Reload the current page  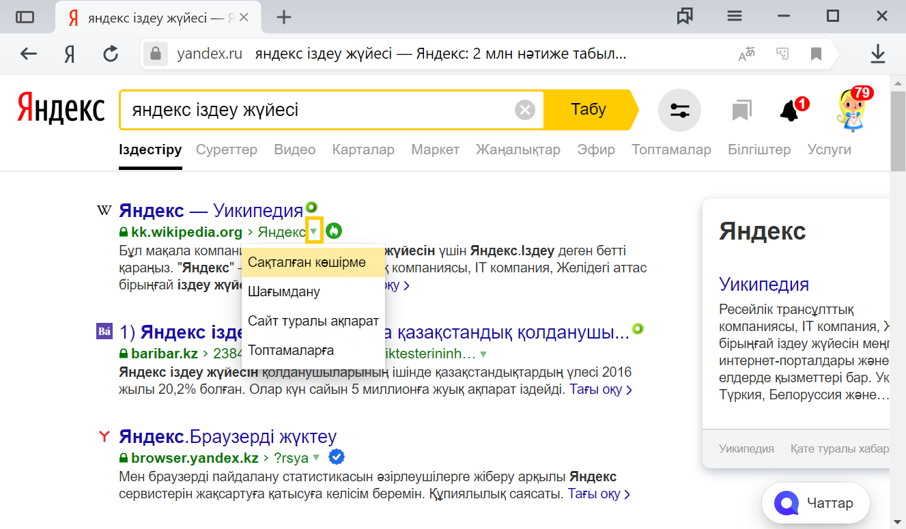(x=111, y=54)
